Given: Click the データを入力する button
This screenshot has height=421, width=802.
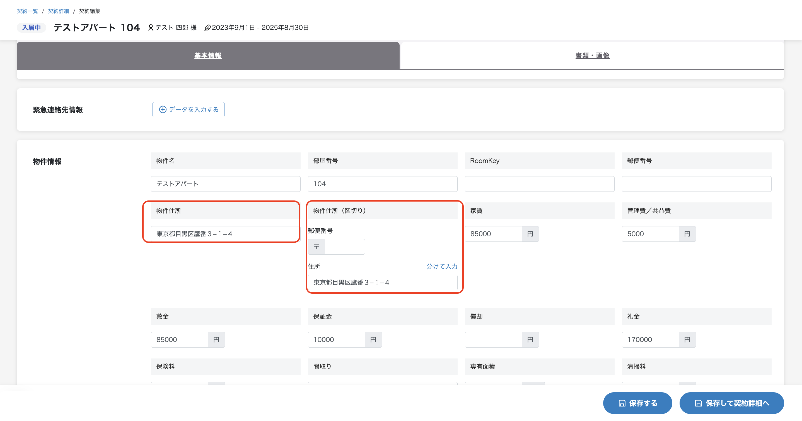Looking at the screenshot, I should [x=188, y=110].
